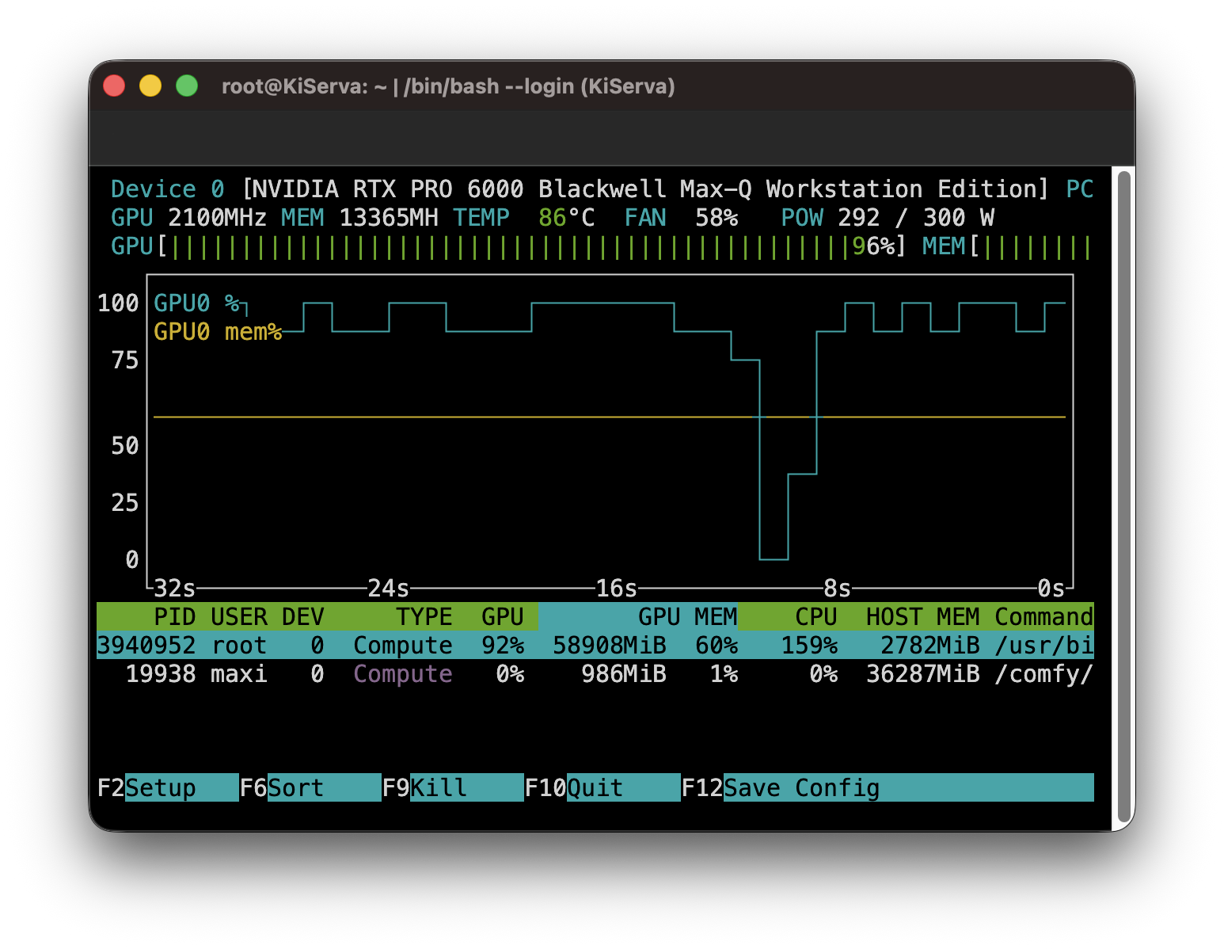
Task: Click the 24s timeline marker
Action: point(388,588)
